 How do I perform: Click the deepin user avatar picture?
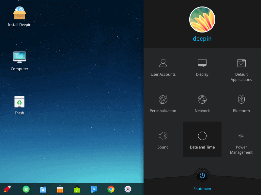tap(202, 19)
